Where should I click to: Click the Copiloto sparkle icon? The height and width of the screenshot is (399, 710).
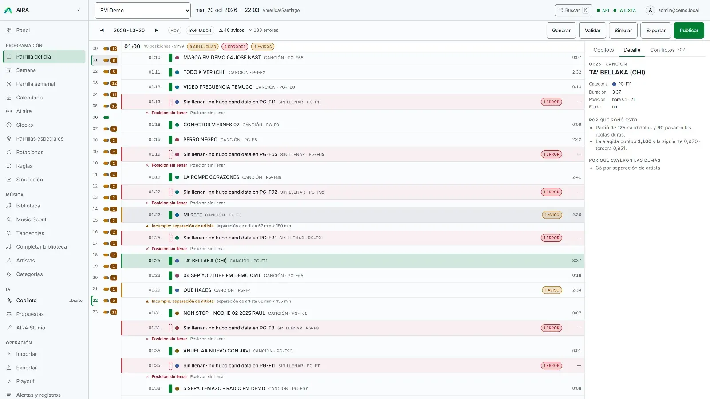pos(9,301)
